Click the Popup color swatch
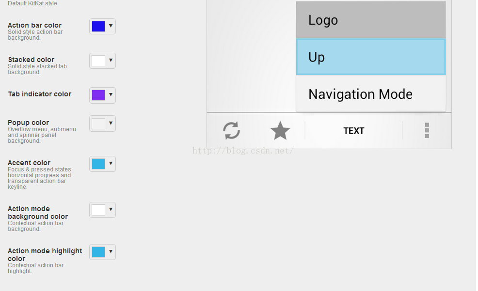Viewport: 478px width, 291px height. point(98,123)
